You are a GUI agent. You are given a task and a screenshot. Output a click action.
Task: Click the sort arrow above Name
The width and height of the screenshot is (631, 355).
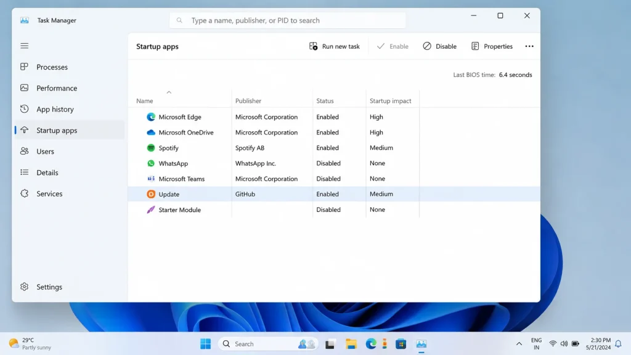(x=169, y=92)
